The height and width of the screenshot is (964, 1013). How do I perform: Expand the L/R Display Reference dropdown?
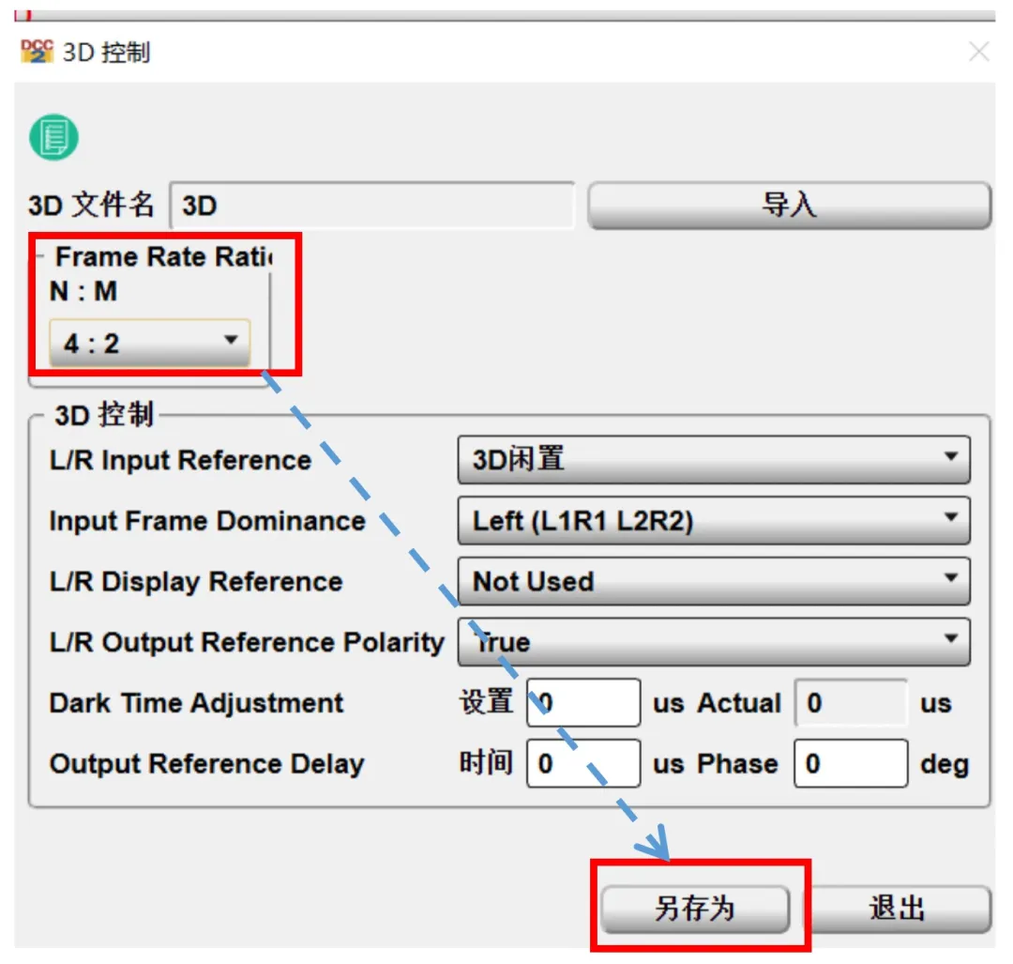713,581
